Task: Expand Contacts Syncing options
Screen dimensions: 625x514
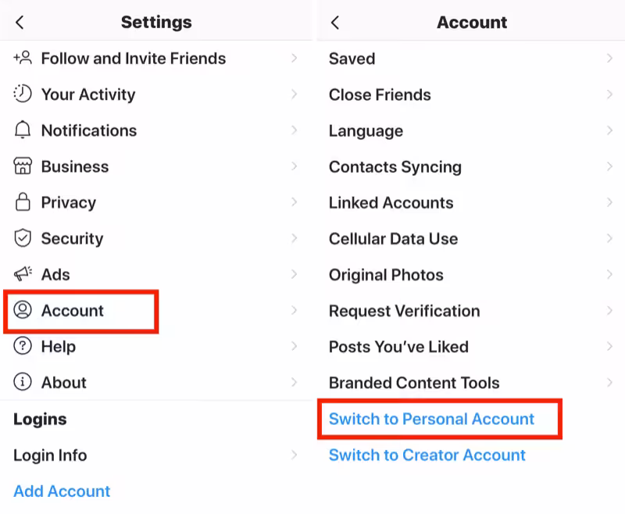Action: 609,166
